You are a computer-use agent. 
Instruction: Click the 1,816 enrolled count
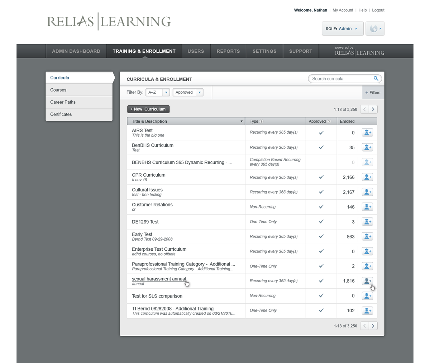tap(349, 281)
